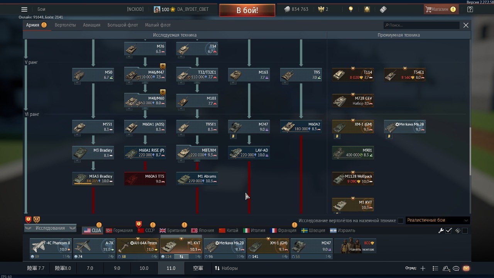Screen dimensions: 494x278
Task: Select the T95E1 vehicle card
Action: coord(197,127)
